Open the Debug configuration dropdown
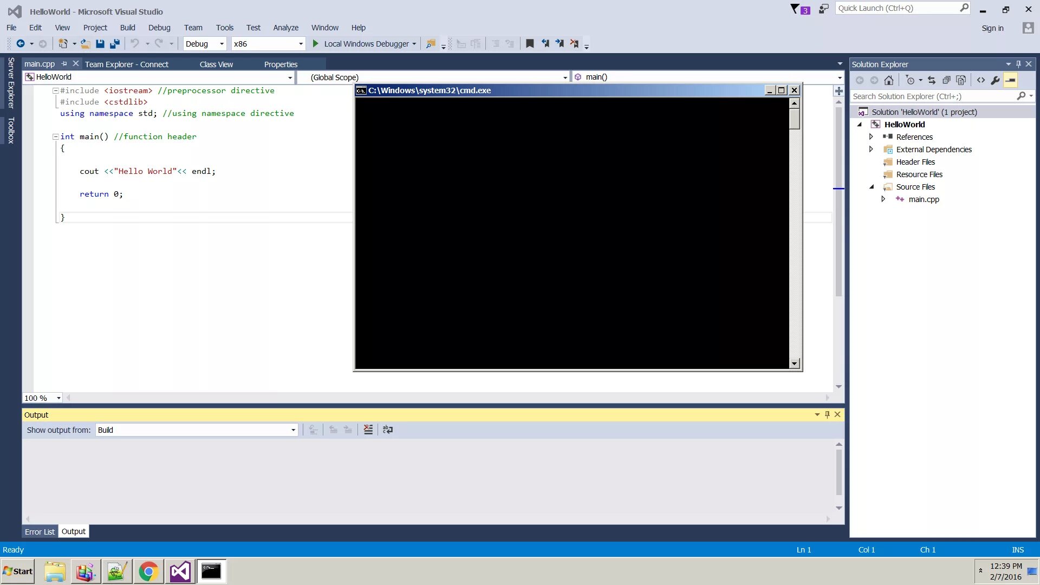The width and height of the screenshot is (1040, 585). pyautogui.click(x=222, y=44)
